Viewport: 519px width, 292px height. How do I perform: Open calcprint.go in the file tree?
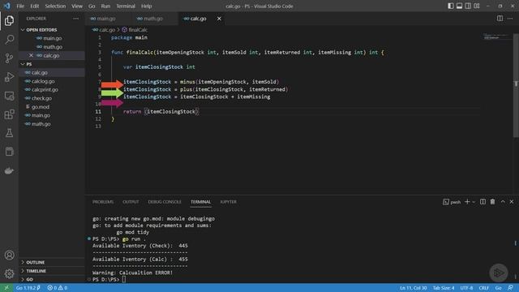[x=52, y=90]
